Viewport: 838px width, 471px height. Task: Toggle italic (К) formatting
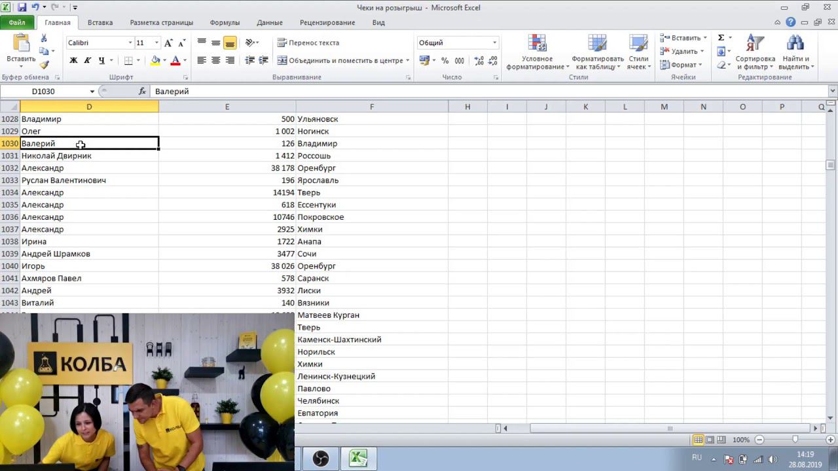pyautogui.click(x=87, y=61)
